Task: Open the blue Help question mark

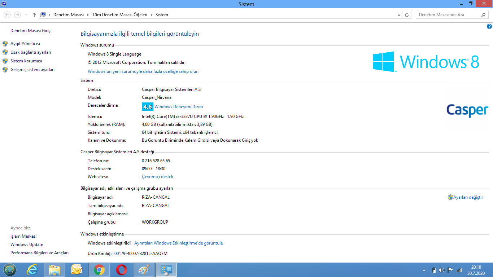Action: coord(489,26)
